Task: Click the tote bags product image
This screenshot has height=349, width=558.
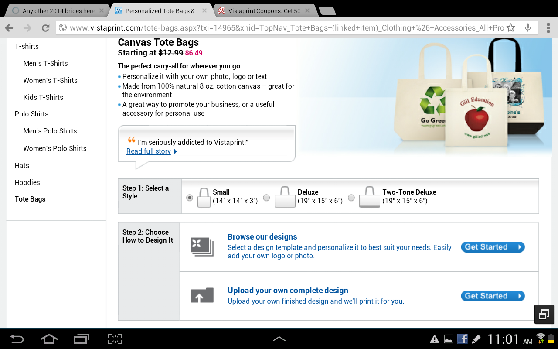Action: click(471, 92)
